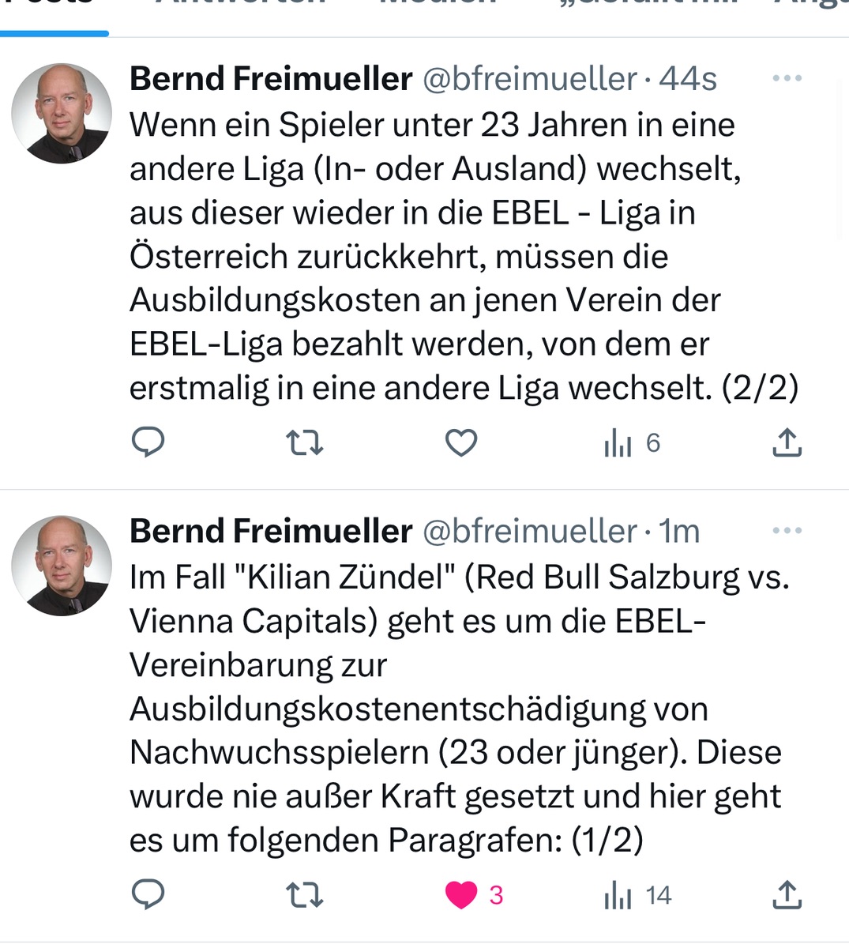
Task: Open more options for the (2/2) tweet
Action: [787, 78]
